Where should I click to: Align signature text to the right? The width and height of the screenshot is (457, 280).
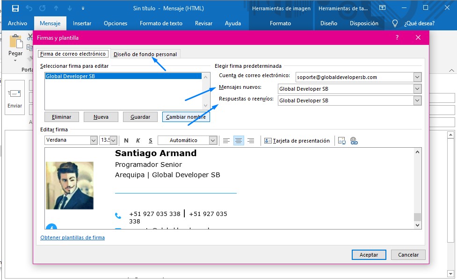click(x=251, y=141)
